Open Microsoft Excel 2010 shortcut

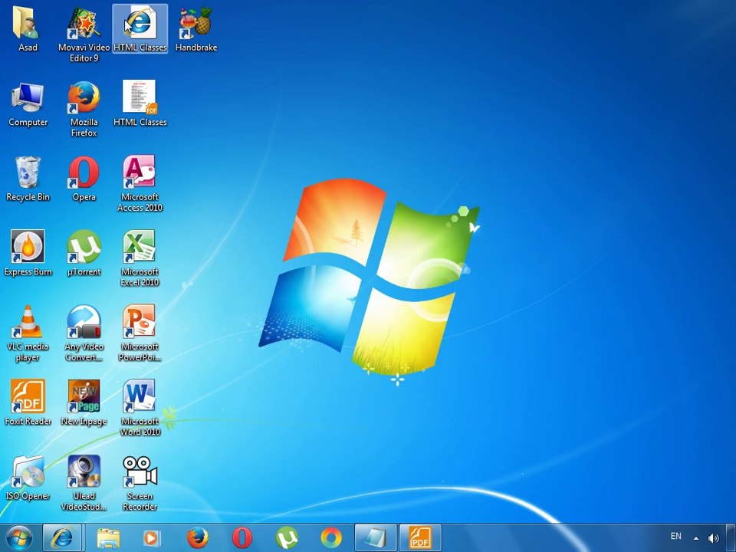(140, 258)
